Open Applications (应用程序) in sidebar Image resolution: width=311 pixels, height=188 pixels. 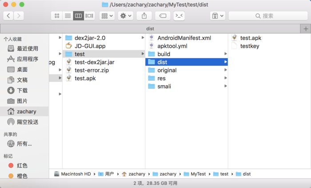(24, 59)
